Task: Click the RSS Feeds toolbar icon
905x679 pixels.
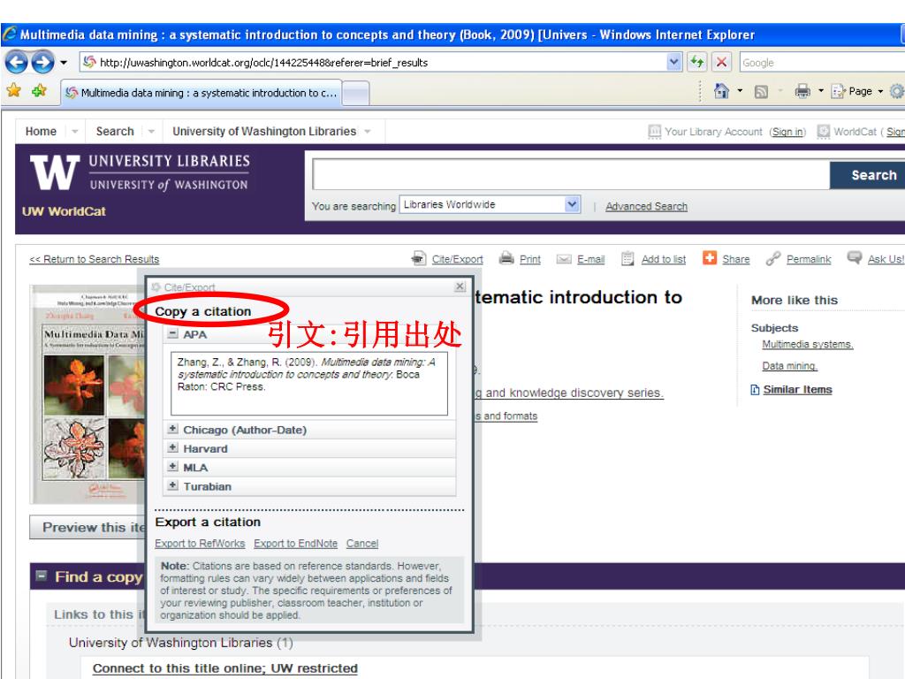Action: coord(761,91)
